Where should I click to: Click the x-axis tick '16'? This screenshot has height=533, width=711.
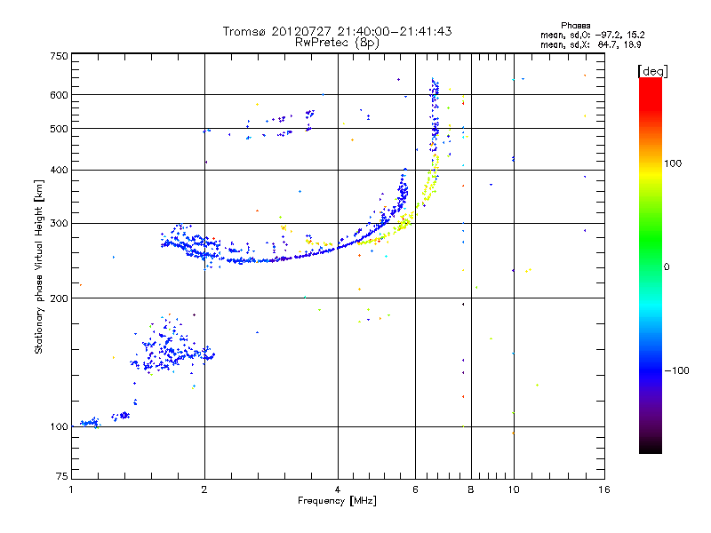(604, 489)
